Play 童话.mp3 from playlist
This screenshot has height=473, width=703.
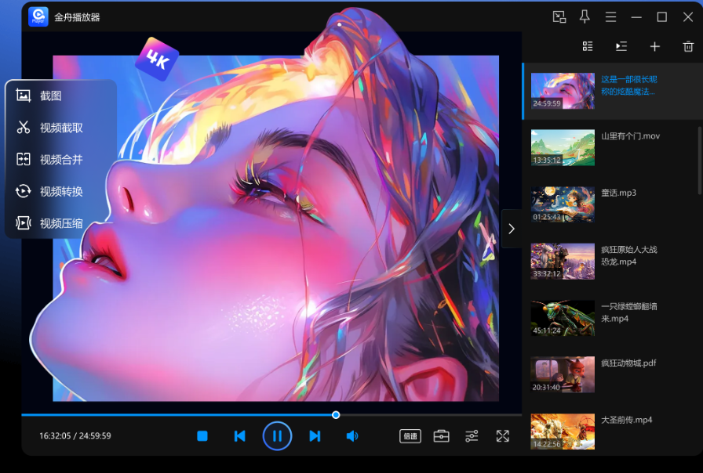pyautogui.click(x=619, y=193)
